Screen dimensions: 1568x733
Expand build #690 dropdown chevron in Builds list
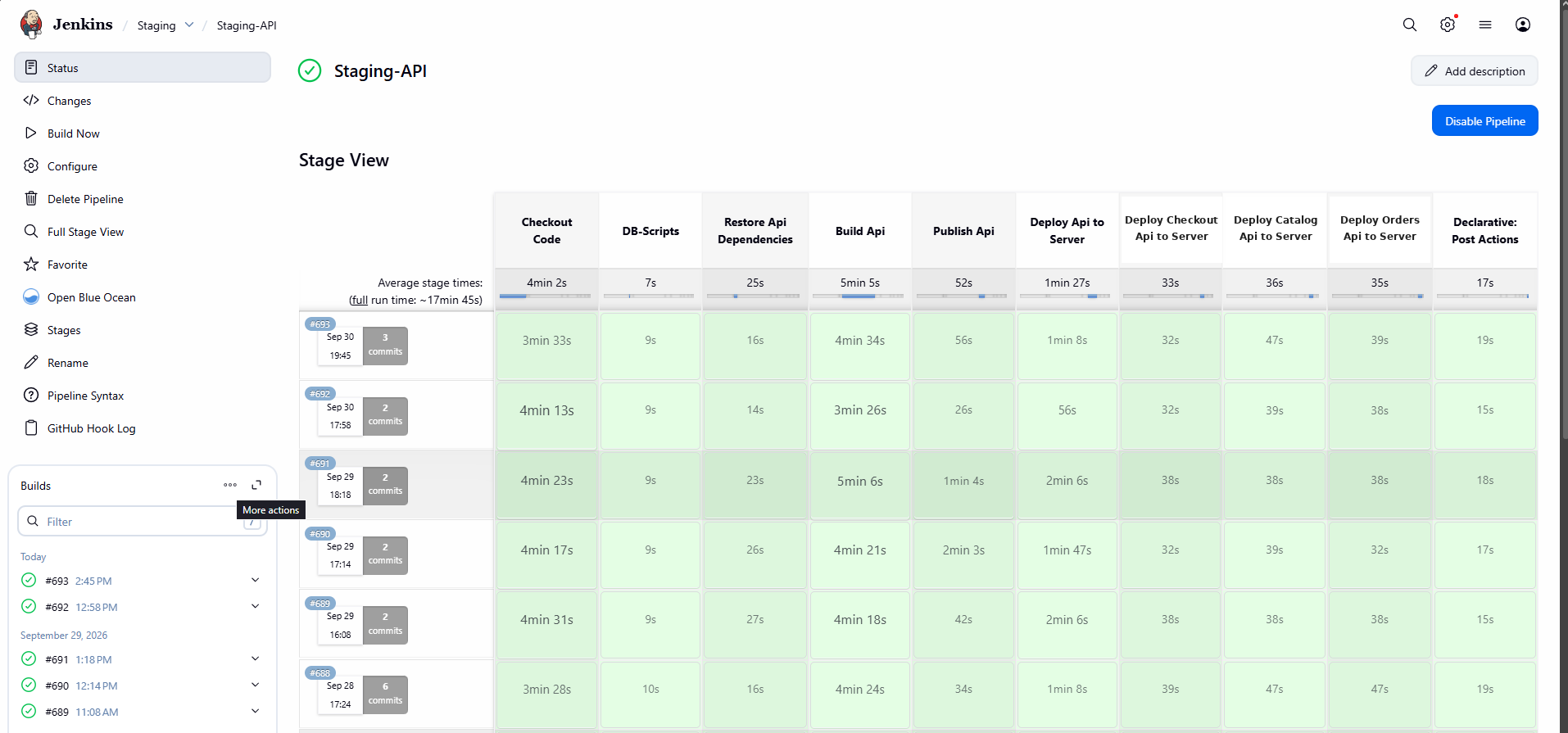coord(255,685)
